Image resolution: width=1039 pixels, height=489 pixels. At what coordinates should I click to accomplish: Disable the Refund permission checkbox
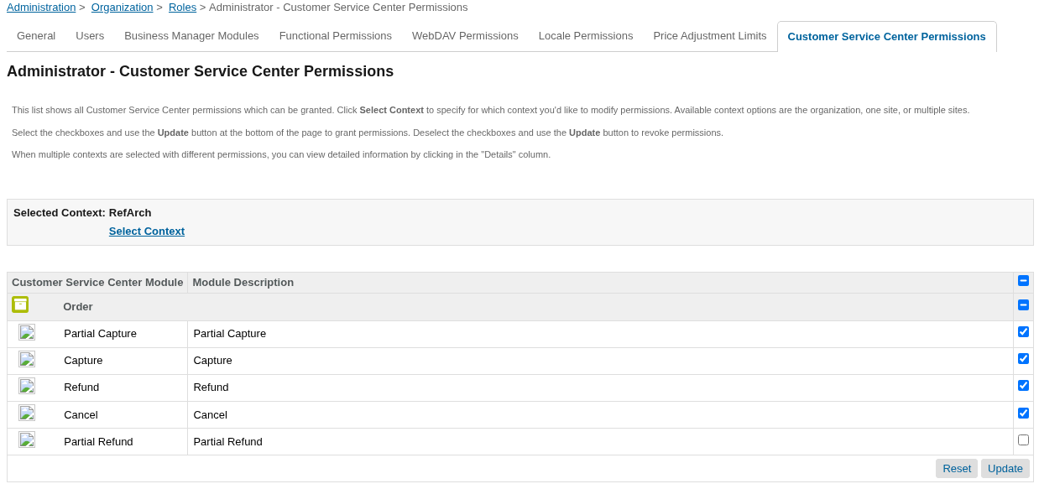(1023, 386)
